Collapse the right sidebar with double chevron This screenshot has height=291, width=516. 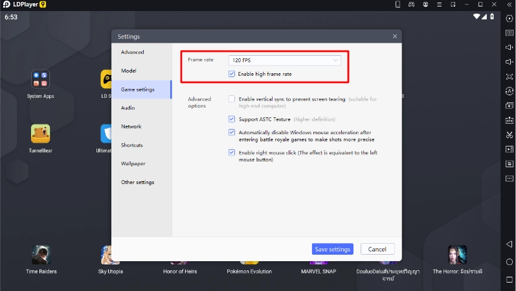(x=509, y=5)
